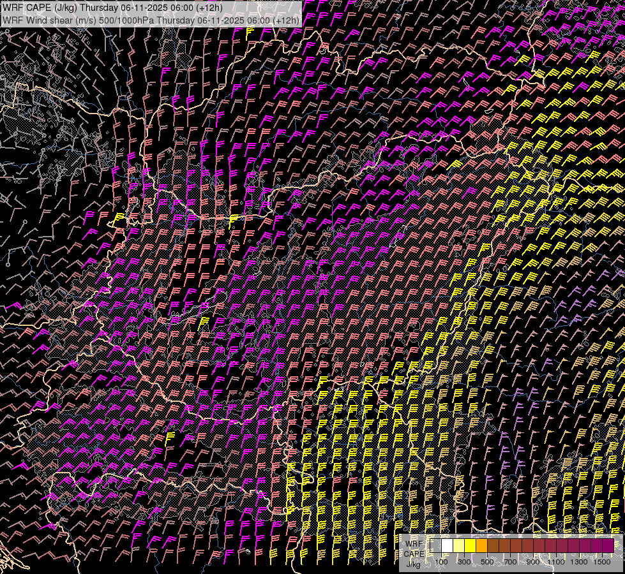
Task: Select the white CAPE legend swatch
Action: pyautogui.click(x=447, y=545)
